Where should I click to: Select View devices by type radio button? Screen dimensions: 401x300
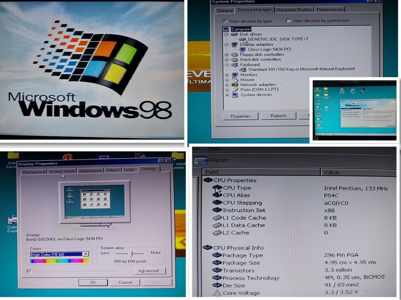[x=225, y=21]
